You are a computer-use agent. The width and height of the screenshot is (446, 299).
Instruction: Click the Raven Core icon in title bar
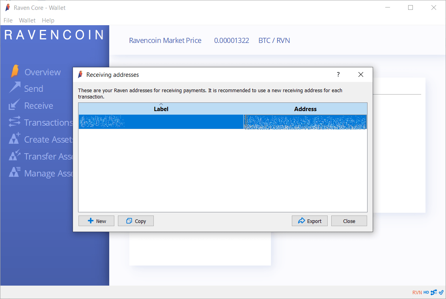pyautogui.click(x=7, y=7)
